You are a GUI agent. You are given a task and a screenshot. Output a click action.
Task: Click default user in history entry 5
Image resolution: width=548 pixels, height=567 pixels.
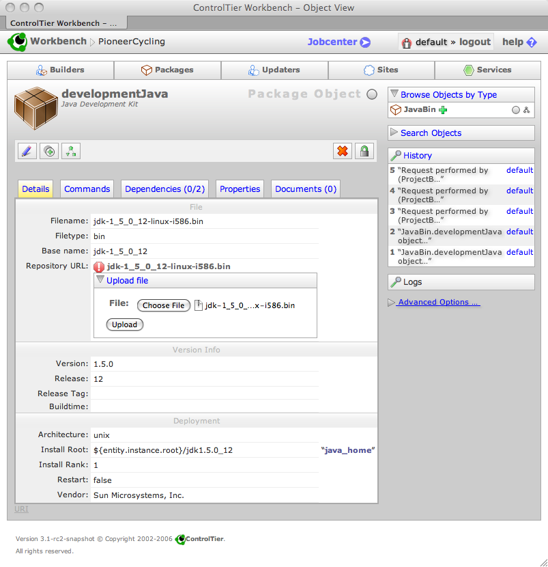520,170
